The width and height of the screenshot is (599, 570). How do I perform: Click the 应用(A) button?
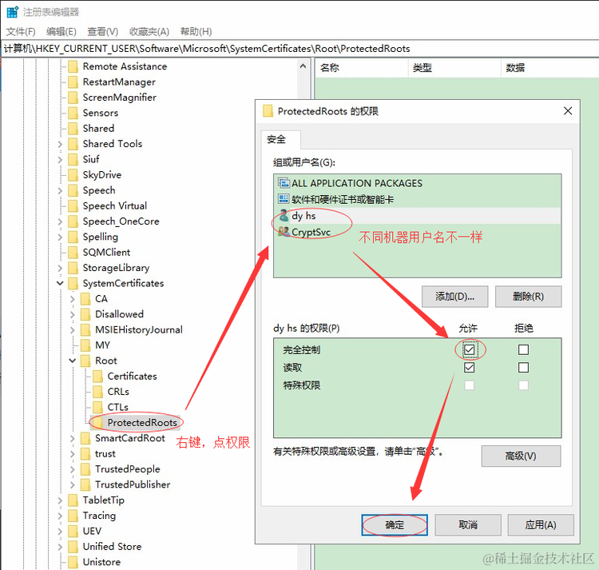pyautogui.click(x=541, y=525)
